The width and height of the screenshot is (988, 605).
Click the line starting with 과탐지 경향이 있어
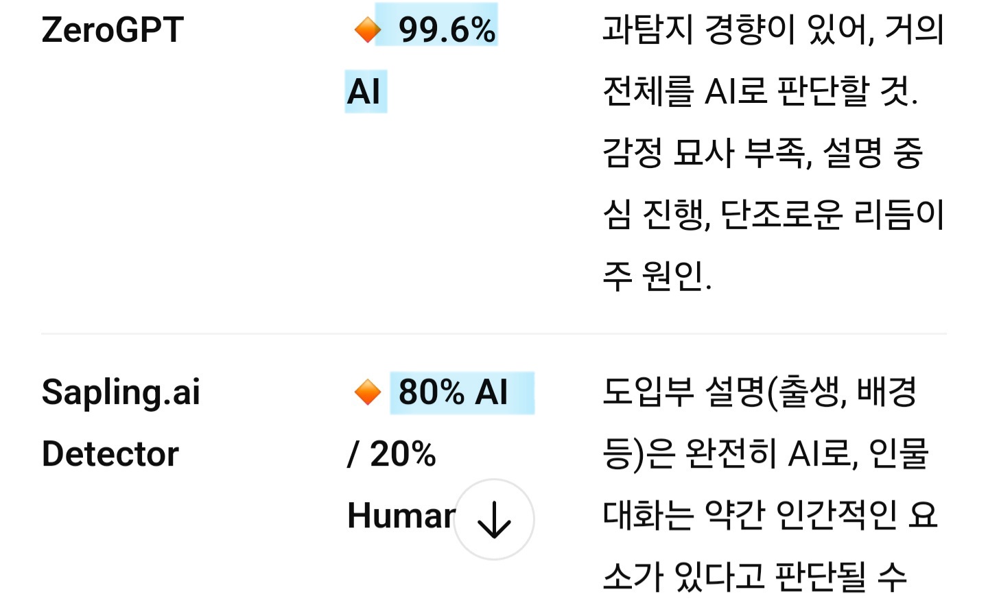773,30
